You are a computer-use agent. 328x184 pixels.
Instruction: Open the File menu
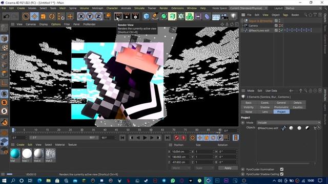pos(4,8)
